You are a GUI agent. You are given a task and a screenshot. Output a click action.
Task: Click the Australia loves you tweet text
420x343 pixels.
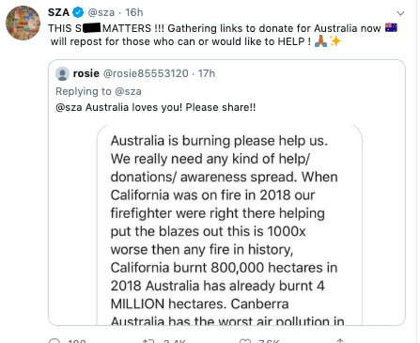click(156, 107)
